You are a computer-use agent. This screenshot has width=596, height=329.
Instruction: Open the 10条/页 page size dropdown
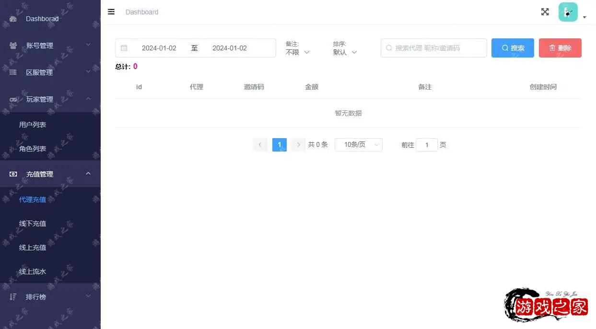pos(358,144)
